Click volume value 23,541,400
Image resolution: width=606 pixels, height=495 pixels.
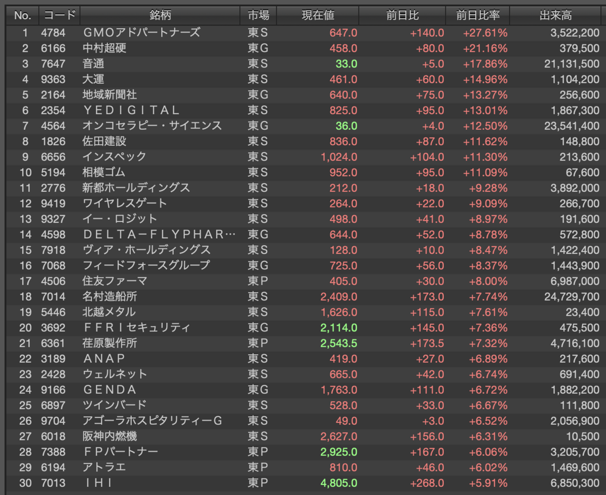click(x=572, y=126)
